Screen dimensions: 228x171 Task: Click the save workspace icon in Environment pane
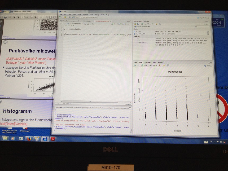click(138, 24)
